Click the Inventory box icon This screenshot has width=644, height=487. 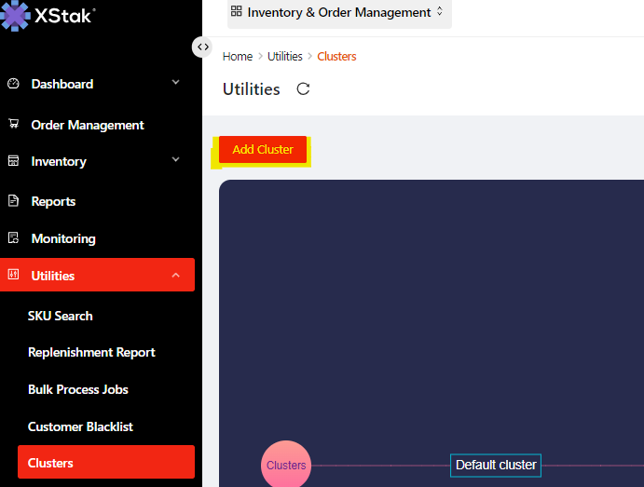point(13,161)
